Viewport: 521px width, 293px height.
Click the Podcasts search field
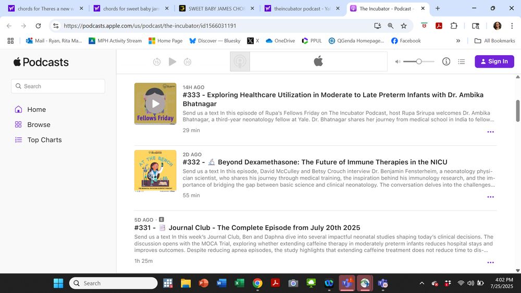pyautogui.click(x=58, y=86)
